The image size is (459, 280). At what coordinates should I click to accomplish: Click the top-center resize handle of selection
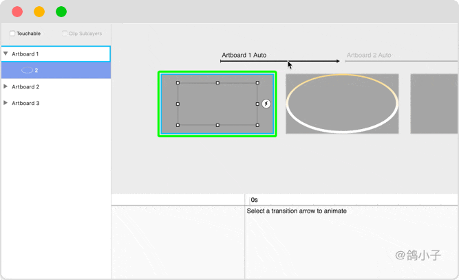(217, 83)
